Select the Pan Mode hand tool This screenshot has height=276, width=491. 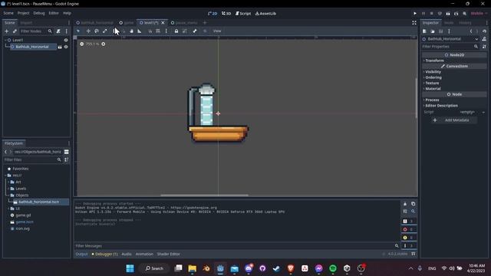[x=131, y=31]
